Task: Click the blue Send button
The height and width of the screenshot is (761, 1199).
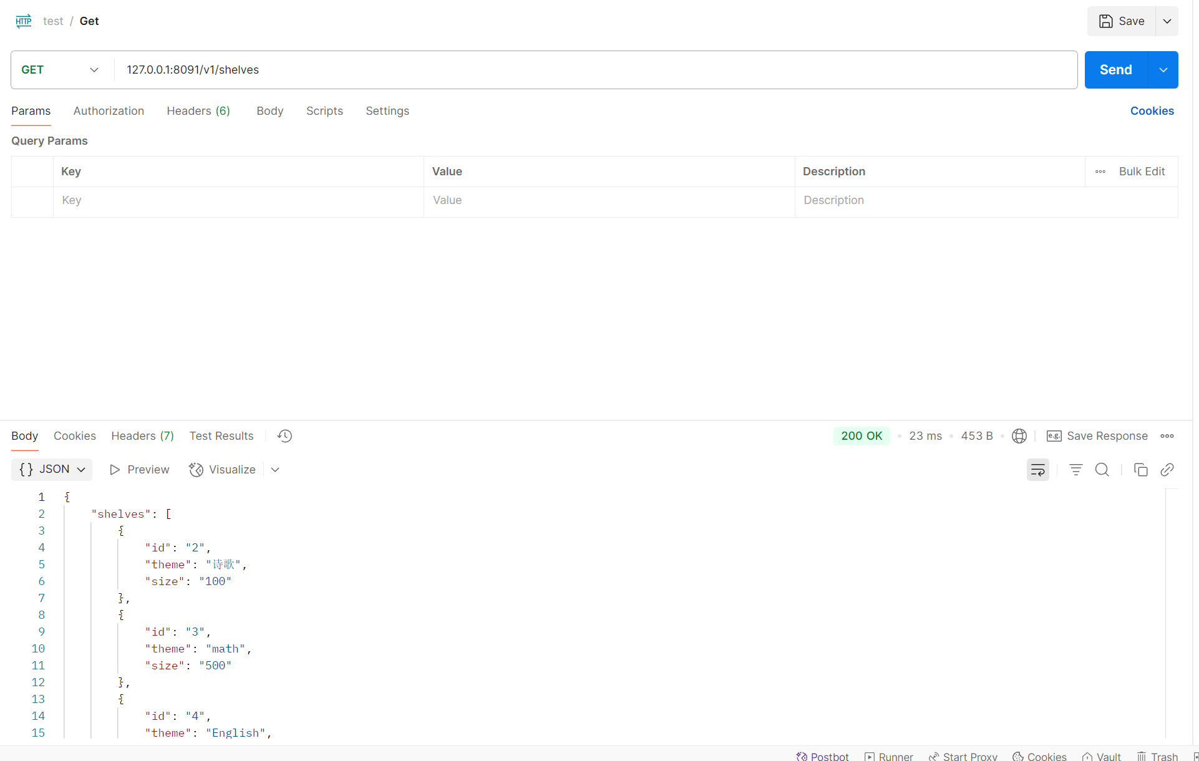Action: [1115, 70]
